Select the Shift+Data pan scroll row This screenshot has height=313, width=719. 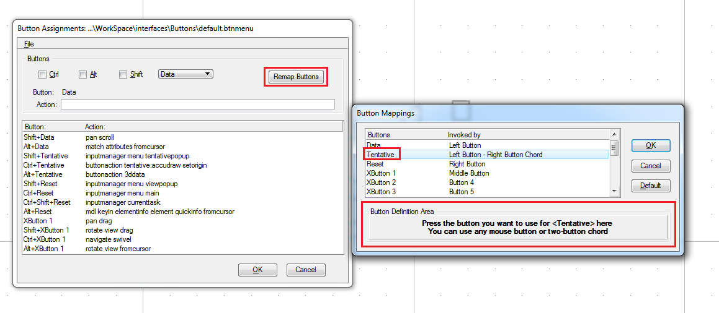pos(182,137)
